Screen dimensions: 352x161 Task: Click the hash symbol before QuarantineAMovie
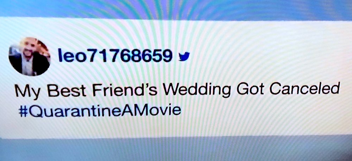23,111
